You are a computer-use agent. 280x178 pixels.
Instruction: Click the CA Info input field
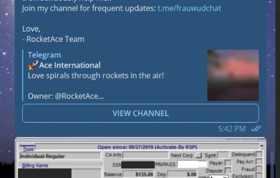click(x=145, y=155)
